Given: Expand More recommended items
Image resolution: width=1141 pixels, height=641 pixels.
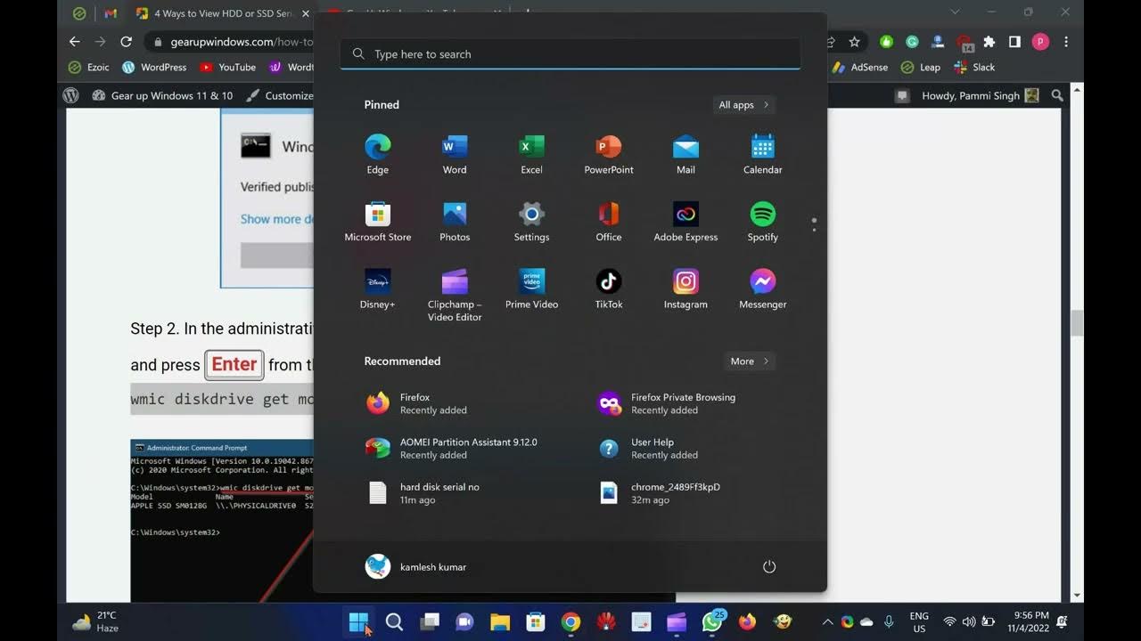Looking at the screenshot, I should click(750, 361).
